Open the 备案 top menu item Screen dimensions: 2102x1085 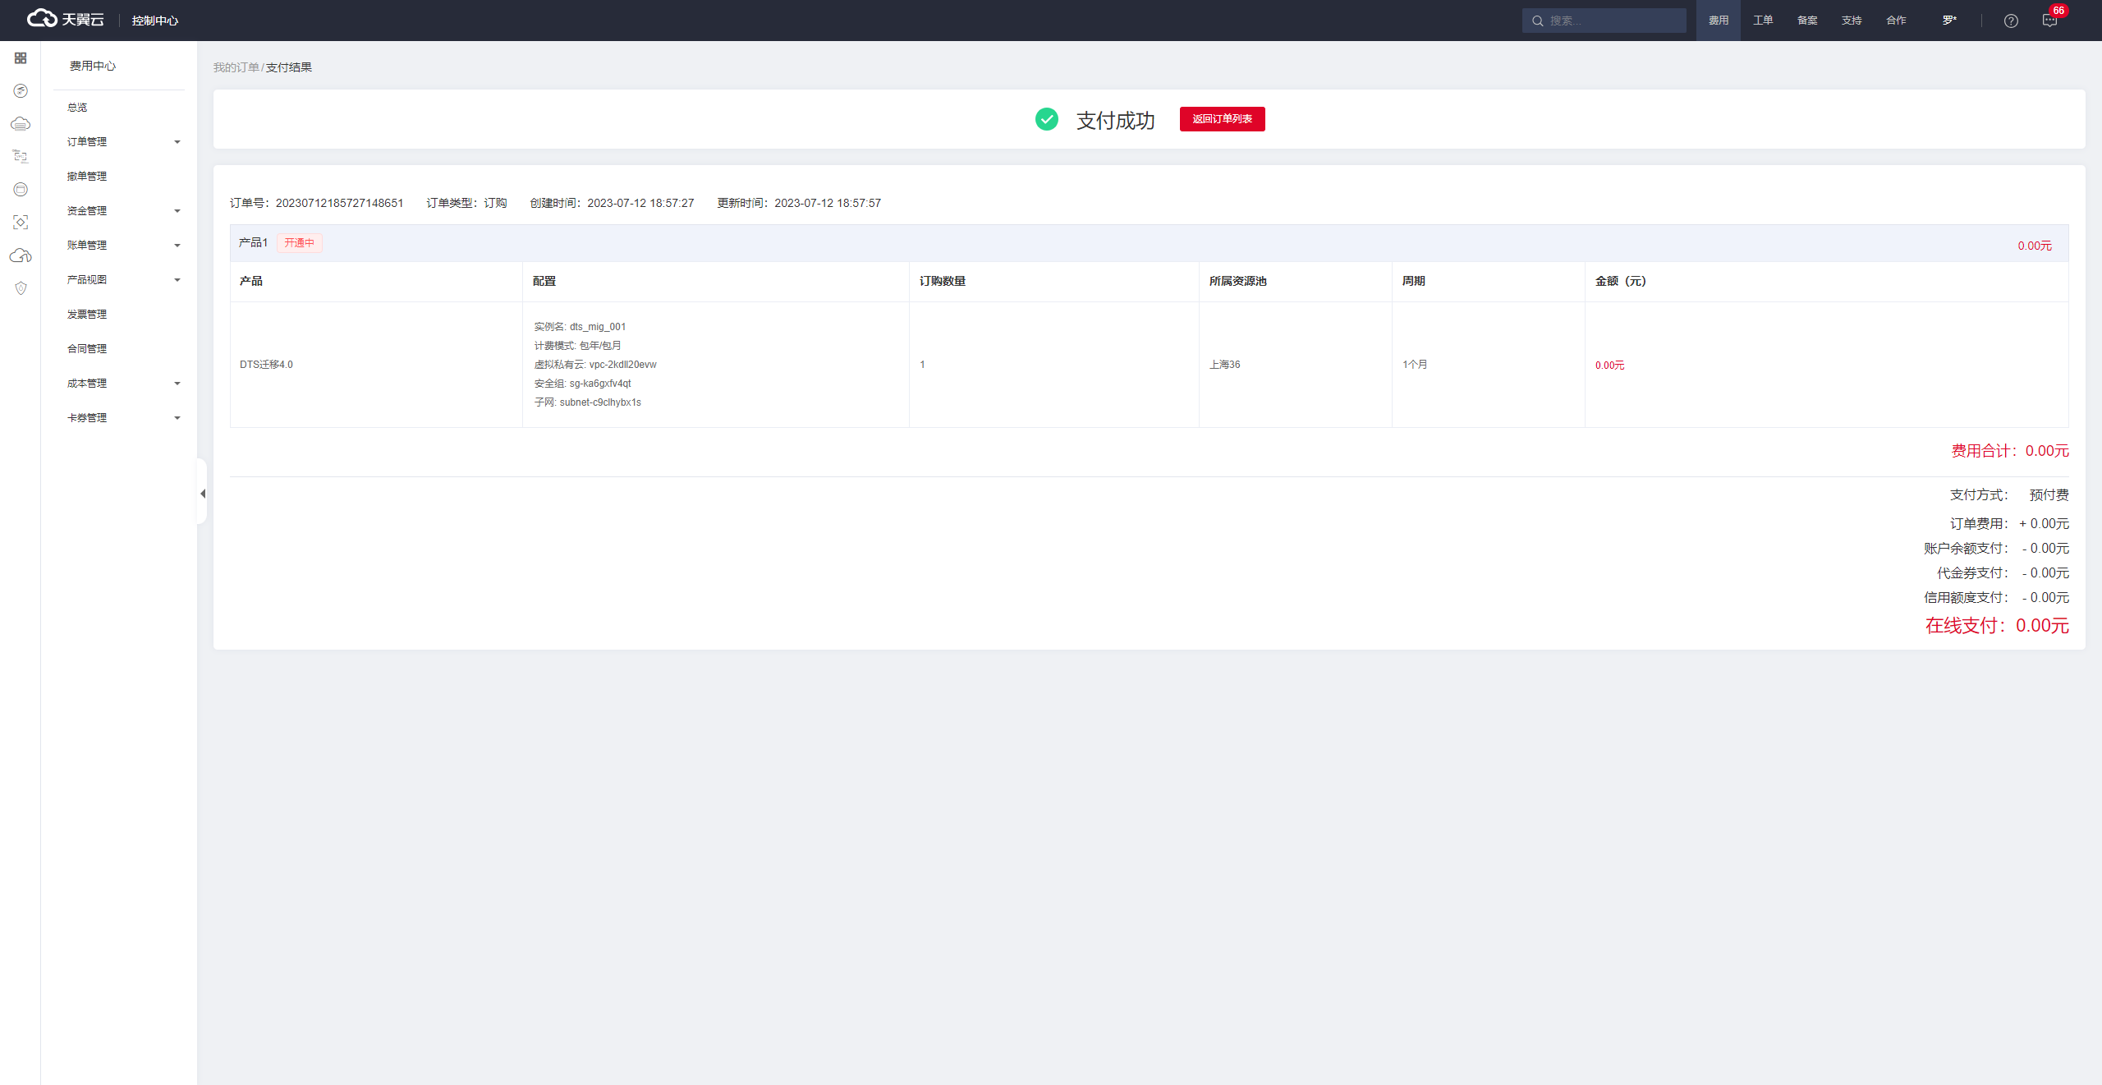pos(1807,21)
